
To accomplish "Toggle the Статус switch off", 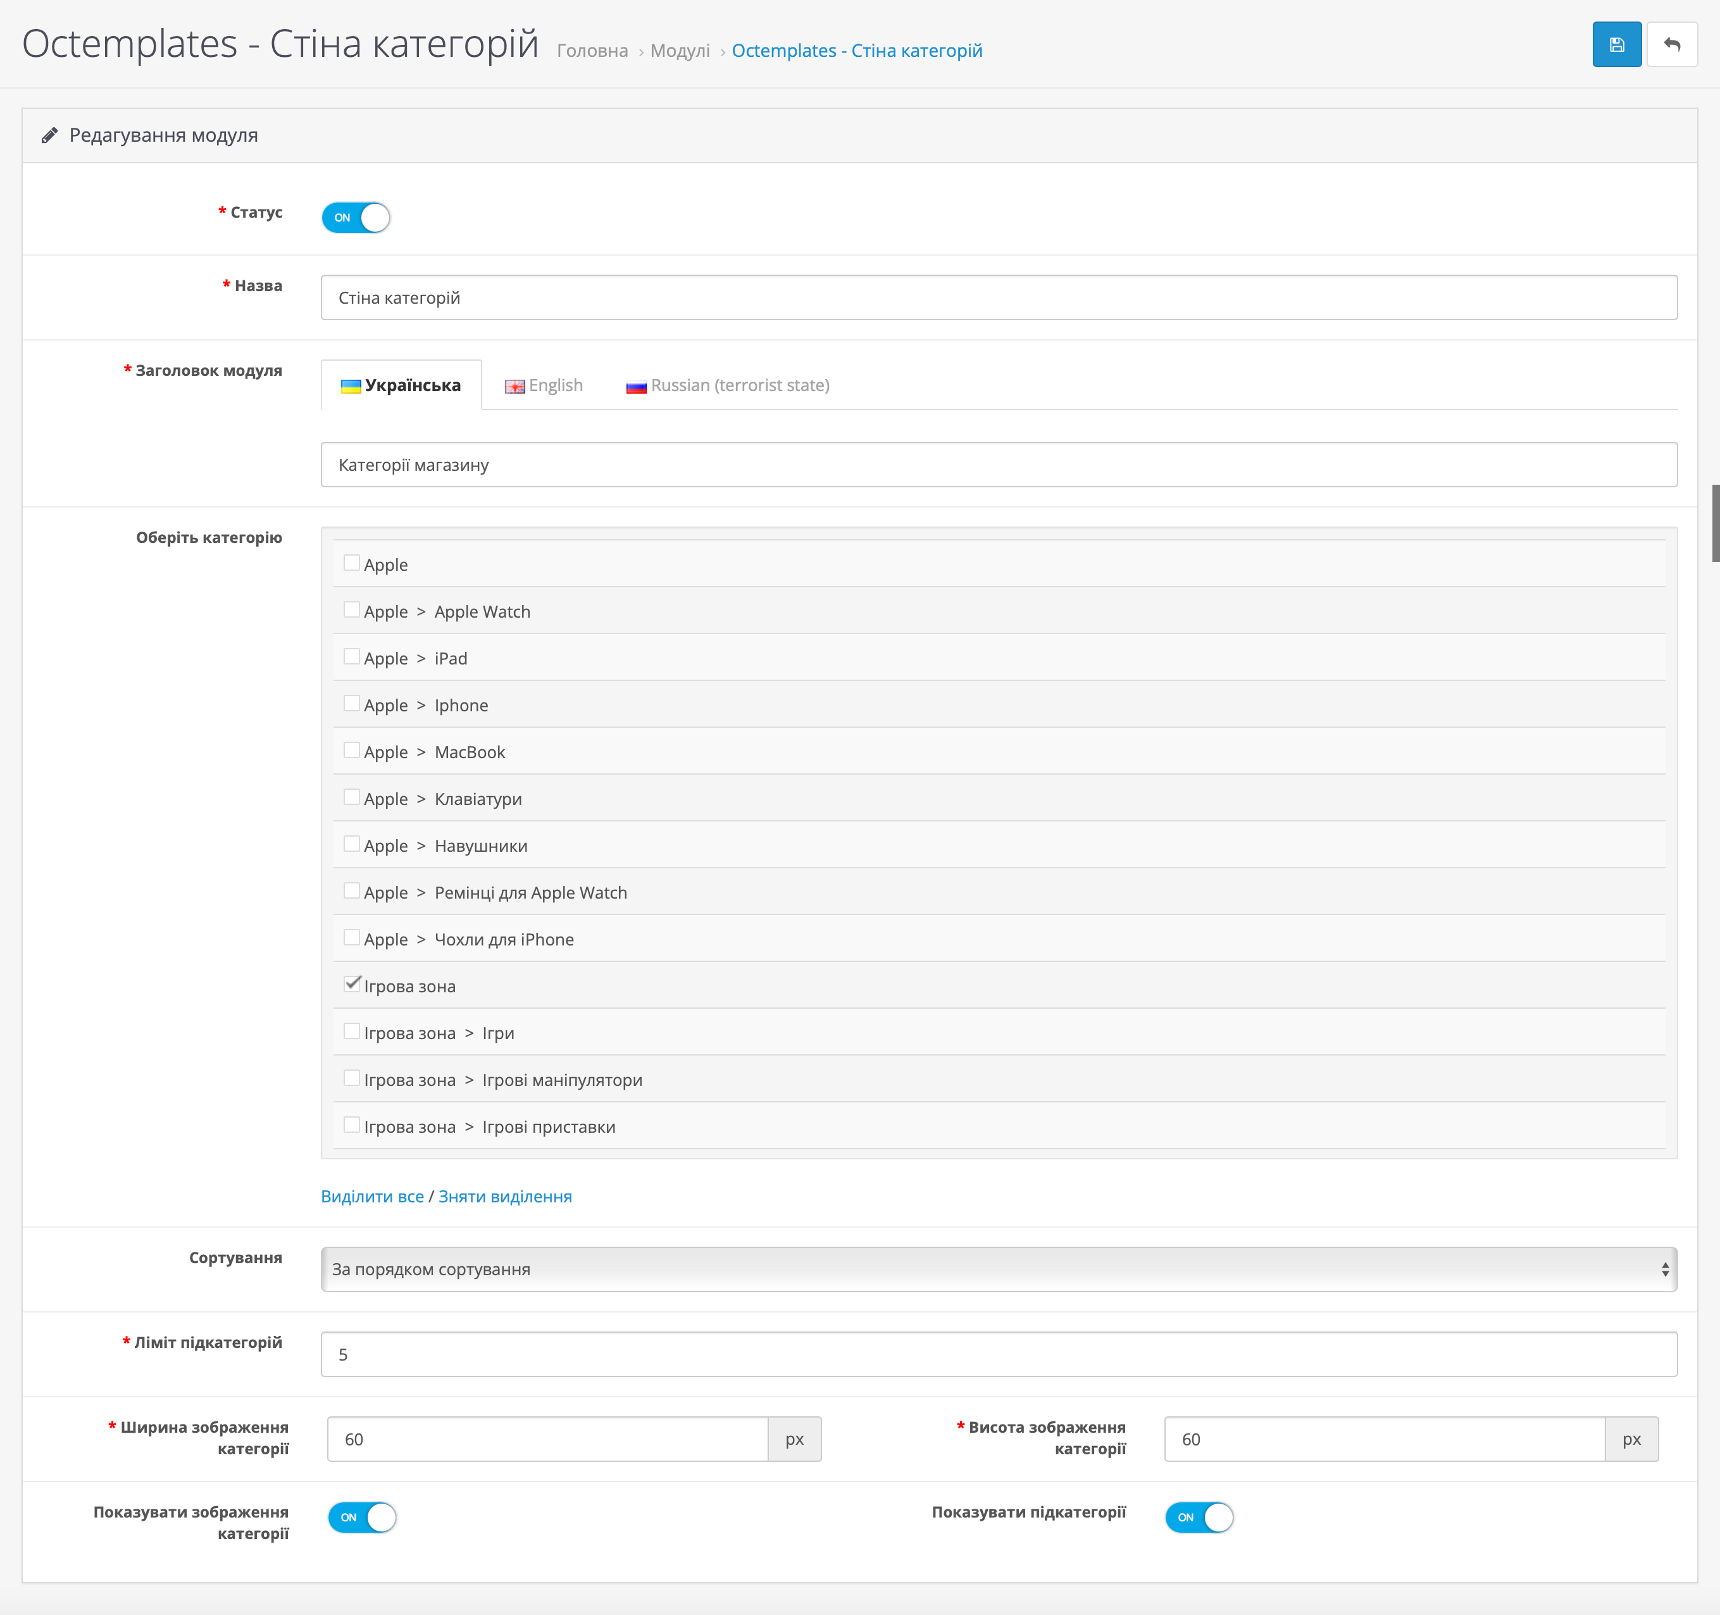I will click(x=356, y=217).
